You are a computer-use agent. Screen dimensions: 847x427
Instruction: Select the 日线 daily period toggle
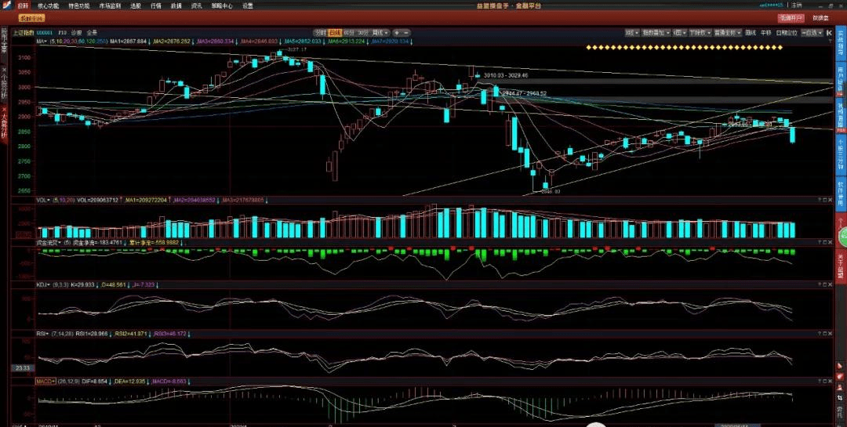coord(333,33)
